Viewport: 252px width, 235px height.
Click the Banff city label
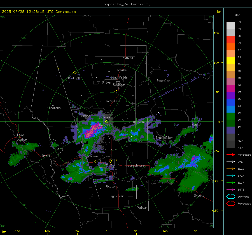[x=46, y=156]
